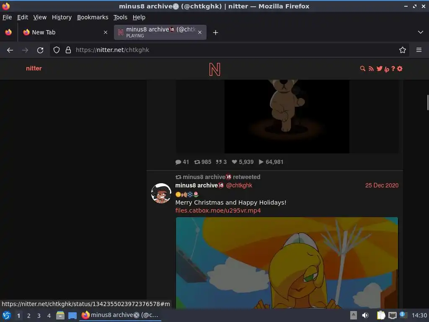Click the eject removable media tray icon

pyautogui.click(x=354, y=315)
